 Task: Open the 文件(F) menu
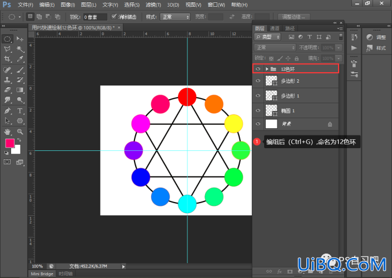pos(25,5)
